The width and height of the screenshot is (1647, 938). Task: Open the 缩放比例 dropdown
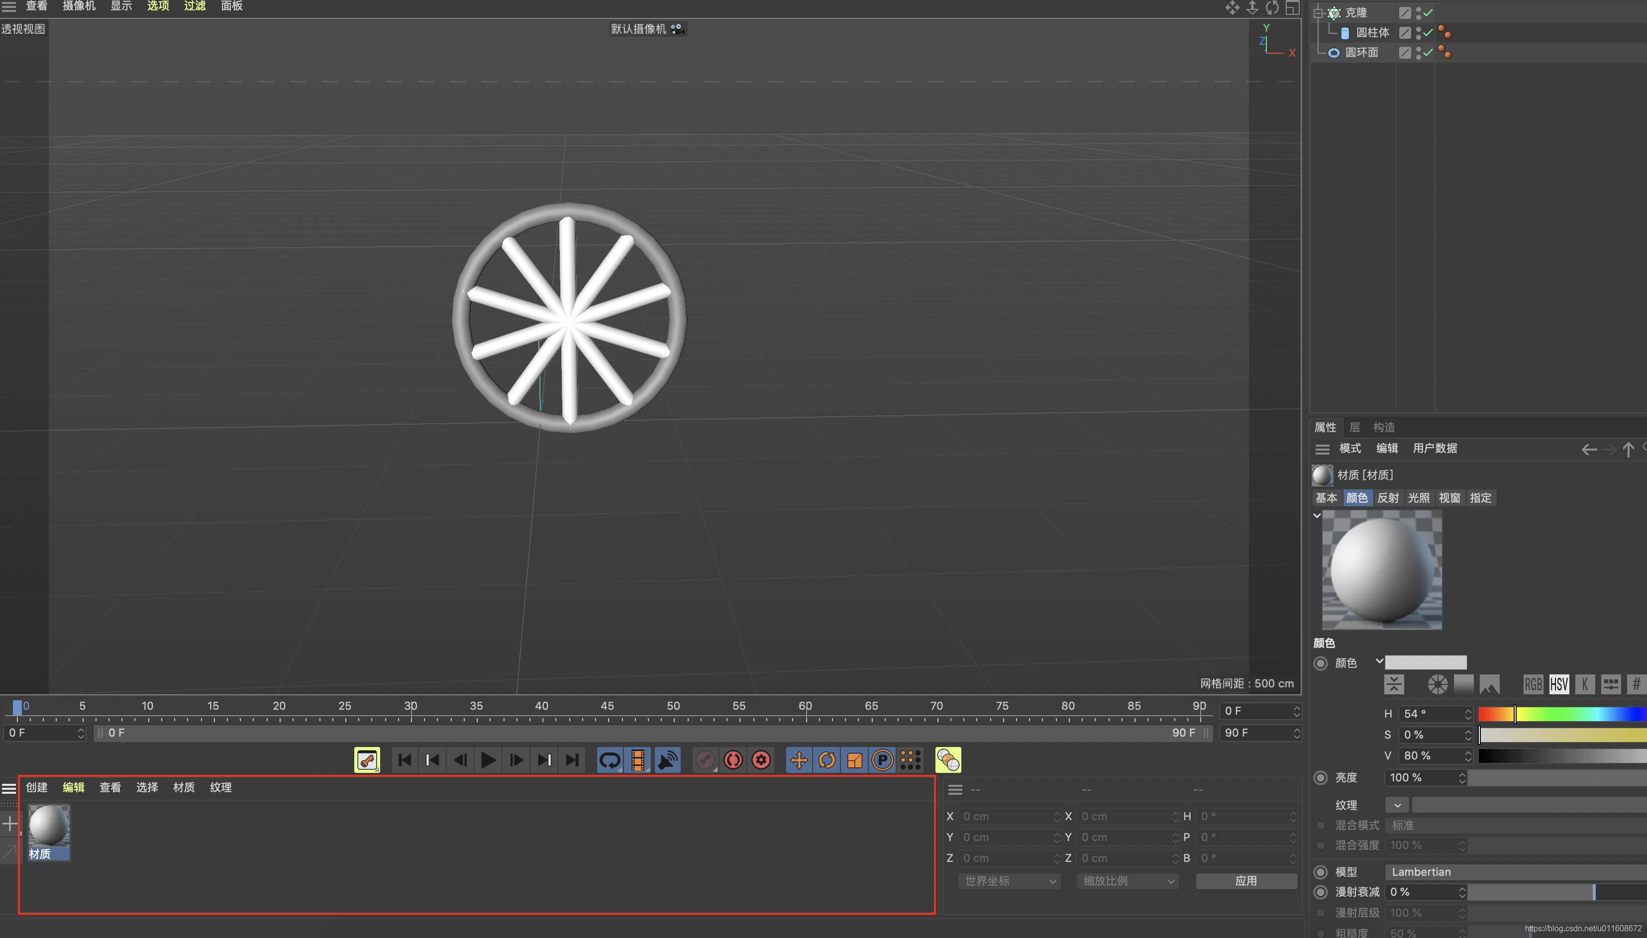pyautogui.click(x=1128, y=881)
